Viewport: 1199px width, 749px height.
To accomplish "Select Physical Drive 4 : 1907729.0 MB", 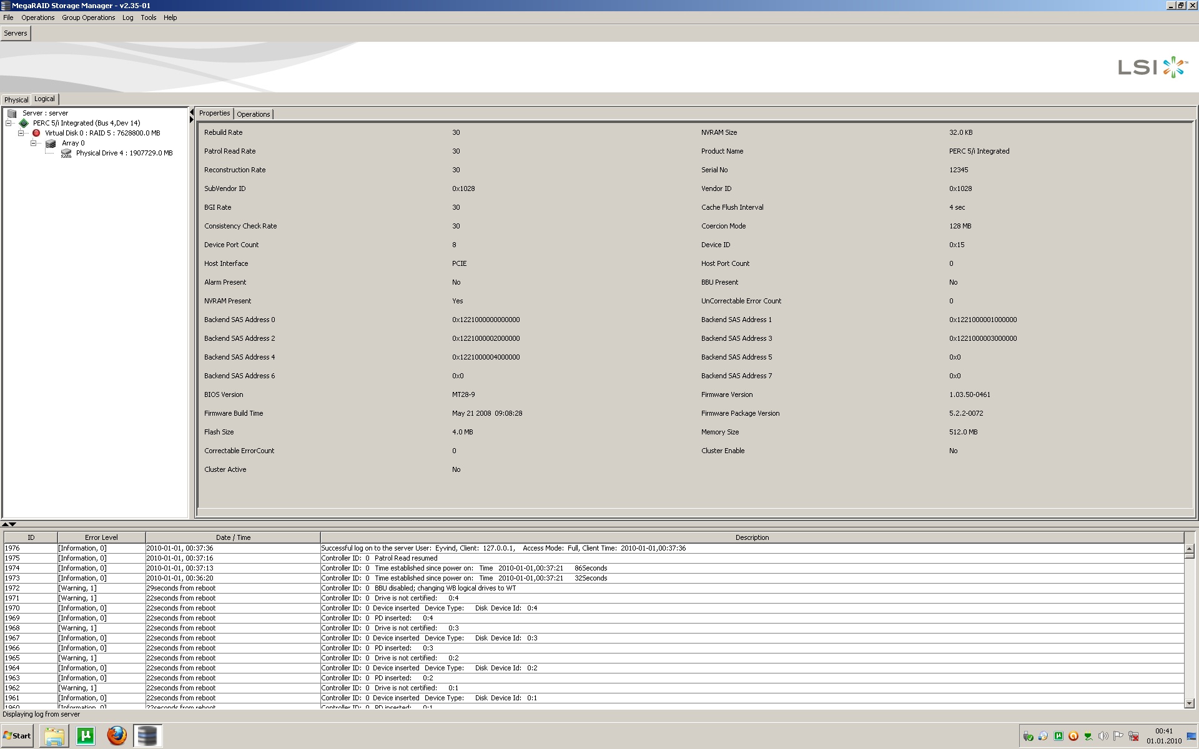I will (124, 154).
